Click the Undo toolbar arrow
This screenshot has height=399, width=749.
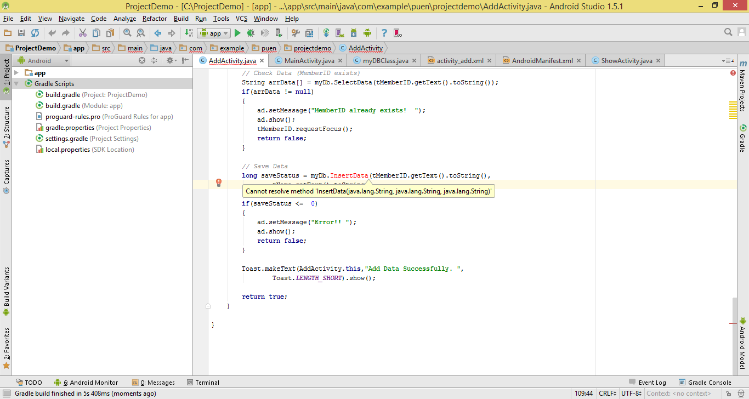52,33
